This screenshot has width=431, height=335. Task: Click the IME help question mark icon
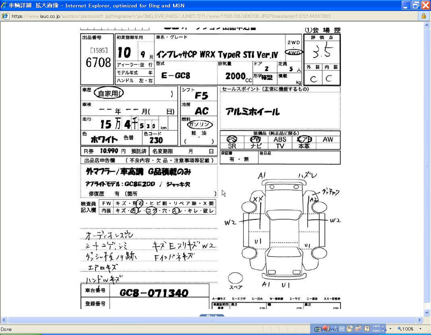click(x=367, y=329)
